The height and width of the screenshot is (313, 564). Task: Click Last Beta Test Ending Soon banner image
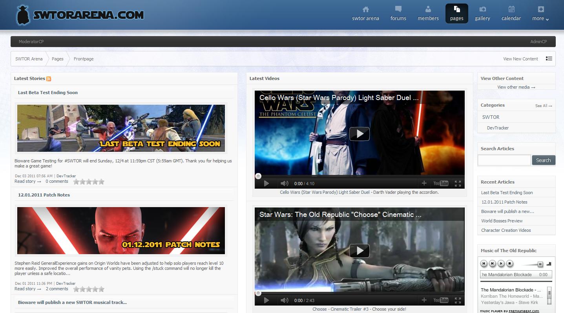[x=121, y=128]
